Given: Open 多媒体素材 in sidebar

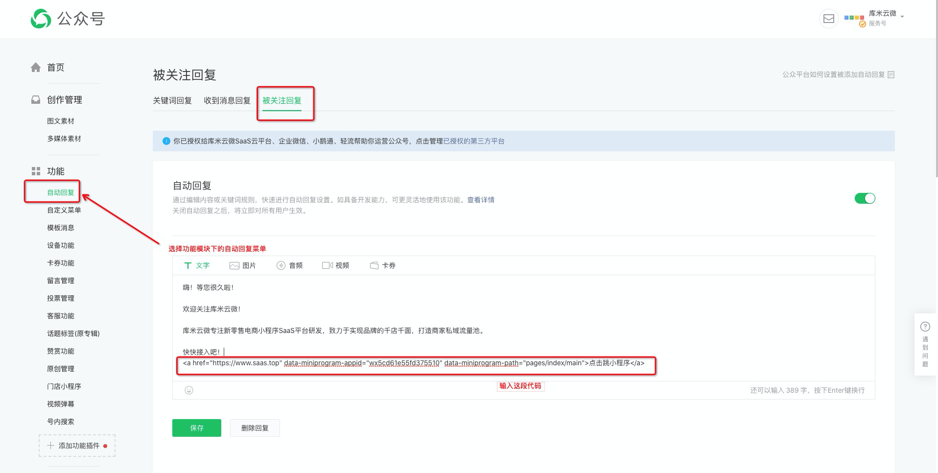Looking at the screenshot, I should click(64, 139).
